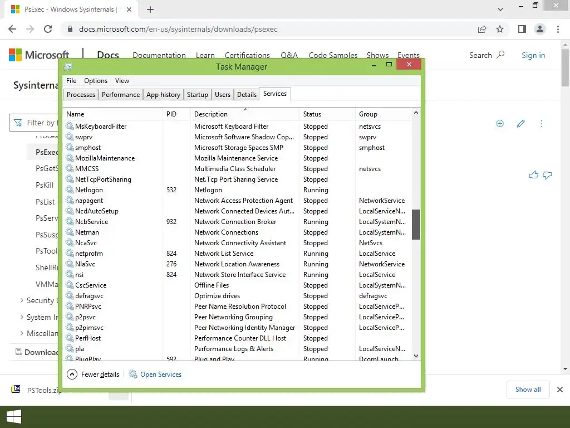Click the Open Services link

pos(161,374)
